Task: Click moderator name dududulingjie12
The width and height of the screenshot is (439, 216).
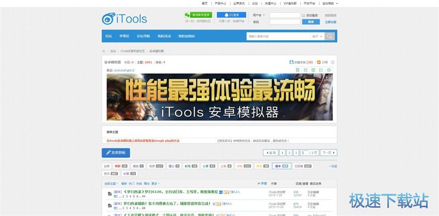Action: point(124,70)
